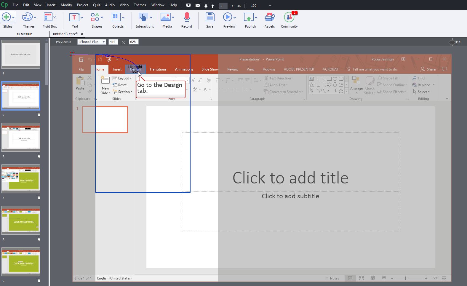Click the envelope mail icon
The width and height of the screenshot is (467, 286).
(x=198, y=6)
